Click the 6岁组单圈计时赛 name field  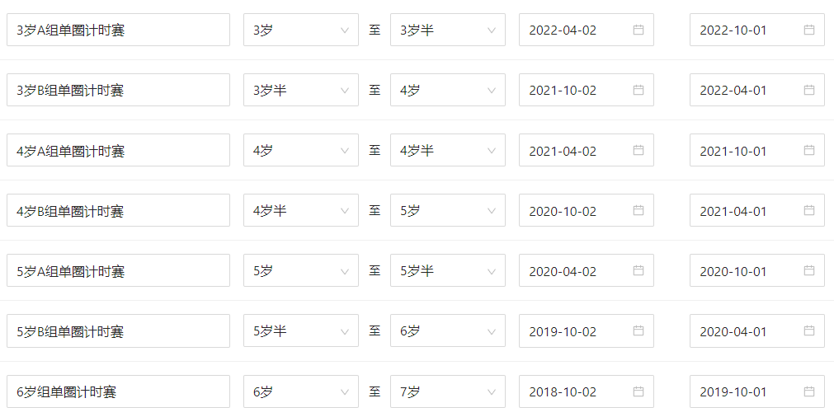pyautogui.click(x=118, y=391)
